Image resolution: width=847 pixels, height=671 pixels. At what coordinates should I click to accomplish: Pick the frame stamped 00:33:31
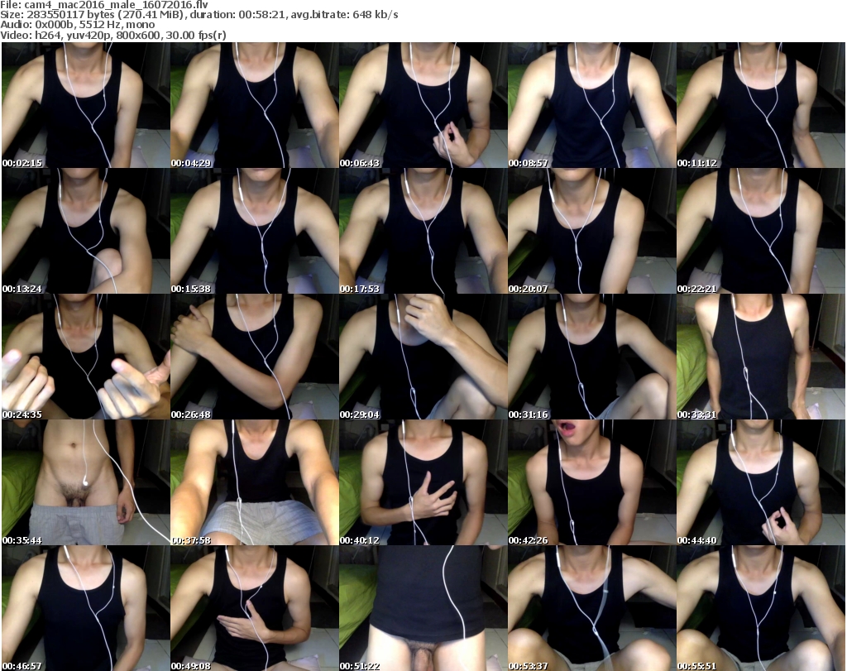pyautogui.click(x=761, y=357)
